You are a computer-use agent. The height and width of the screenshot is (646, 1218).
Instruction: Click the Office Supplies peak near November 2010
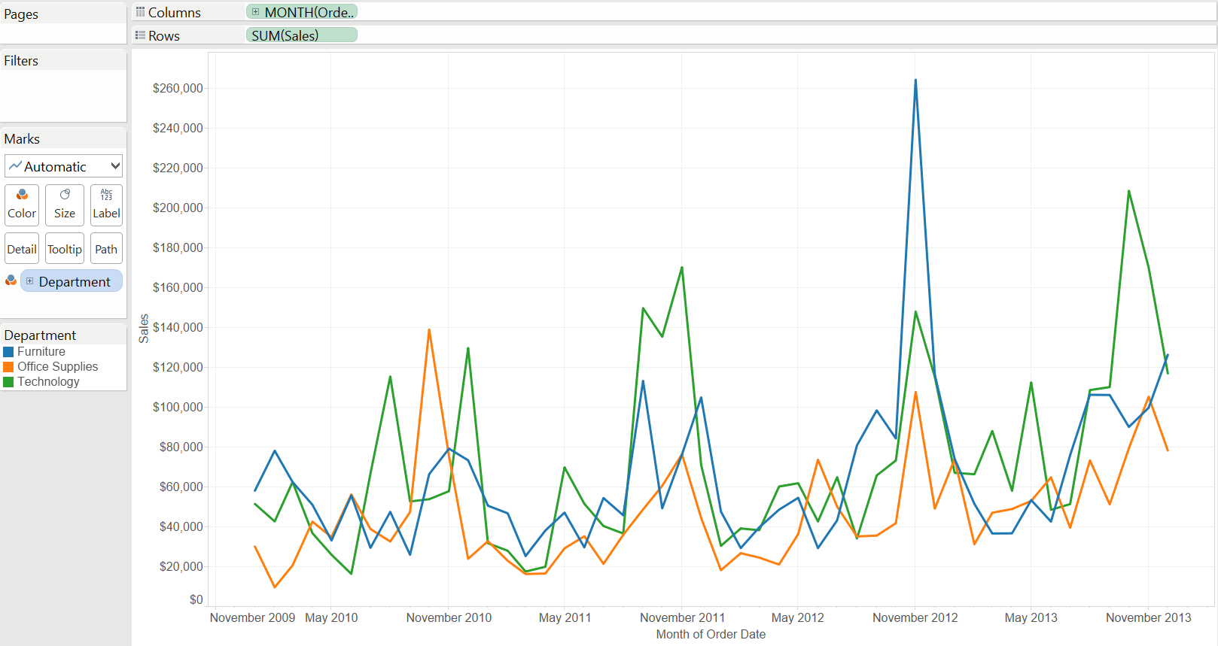coord(429,329)
